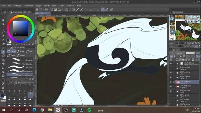
Task: Open the layer blending mode Normal dropdown
Action: click(x=180, y=53)
